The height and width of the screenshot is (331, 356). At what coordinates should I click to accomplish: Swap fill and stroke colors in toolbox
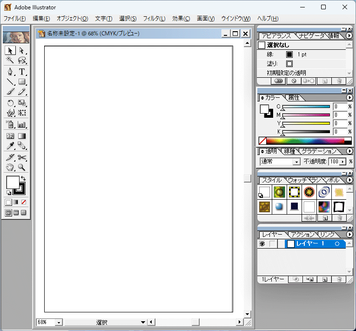(23, 178)
